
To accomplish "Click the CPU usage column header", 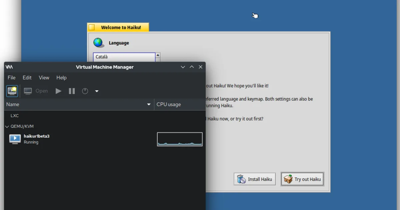I will coord(180,104).
